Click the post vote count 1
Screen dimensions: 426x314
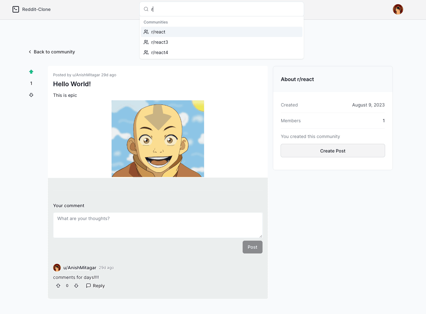point(31,83)
